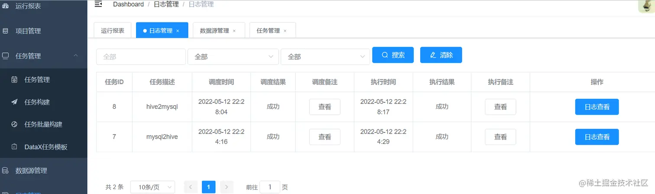Image resolution: width=655 pixels, height=194 pixels.
Task: Open the user avatar at top right
Action: 647,6
